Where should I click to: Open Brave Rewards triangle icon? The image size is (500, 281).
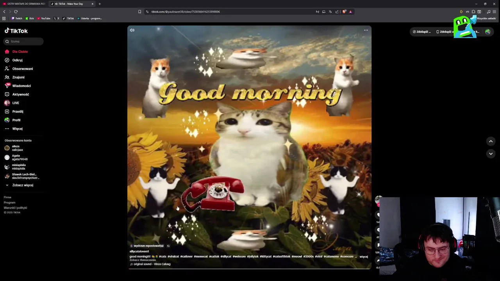coord(350,12)
